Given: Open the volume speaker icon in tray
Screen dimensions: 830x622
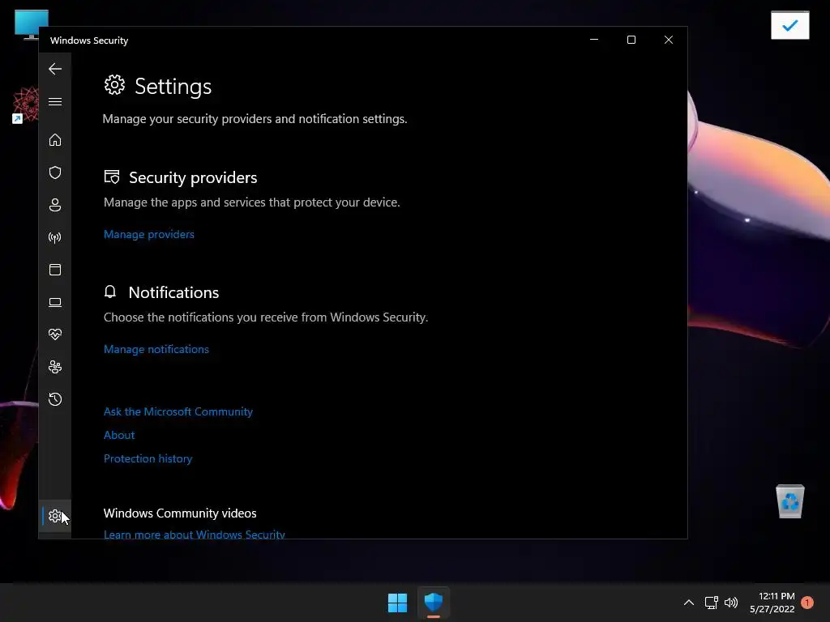Looking at the screenshot, I should [731, 603].
